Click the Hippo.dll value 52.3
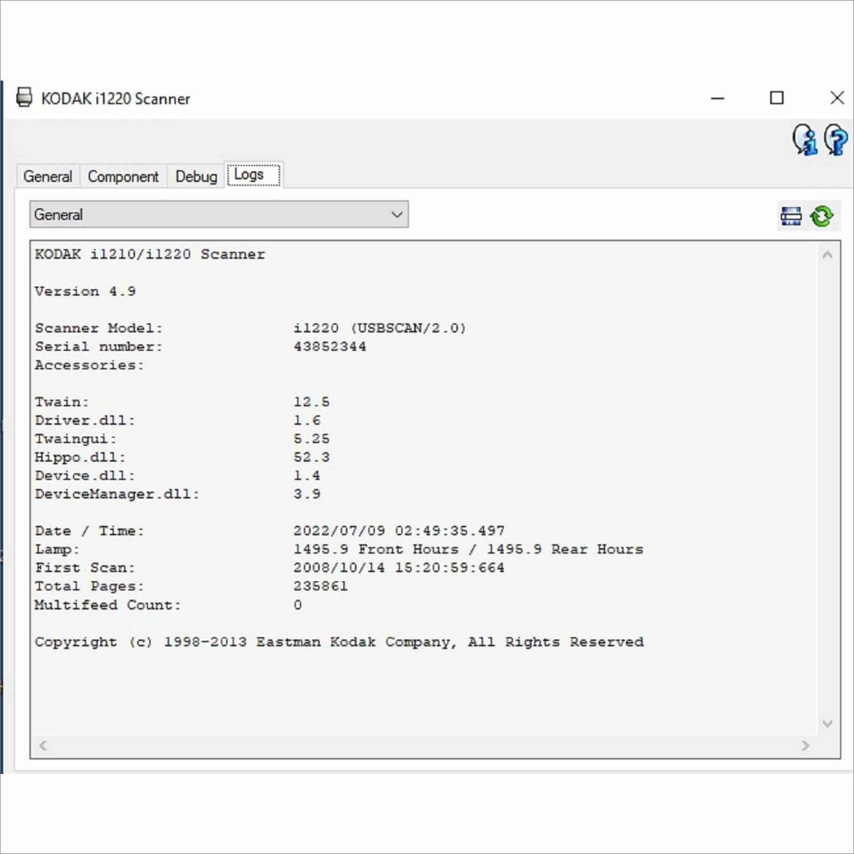This screenshot has height=854, width=854. pyautogui.click(x=312, y=457)
